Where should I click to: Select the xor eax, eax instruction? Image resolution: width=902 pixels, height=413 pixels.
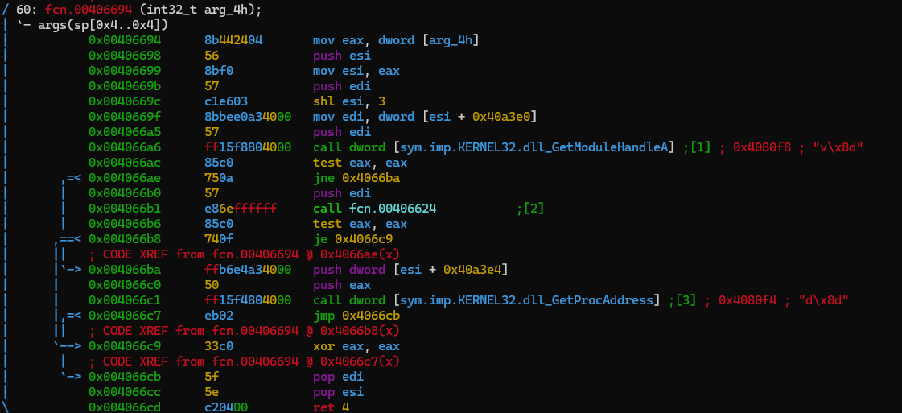[x=356, y=346]
